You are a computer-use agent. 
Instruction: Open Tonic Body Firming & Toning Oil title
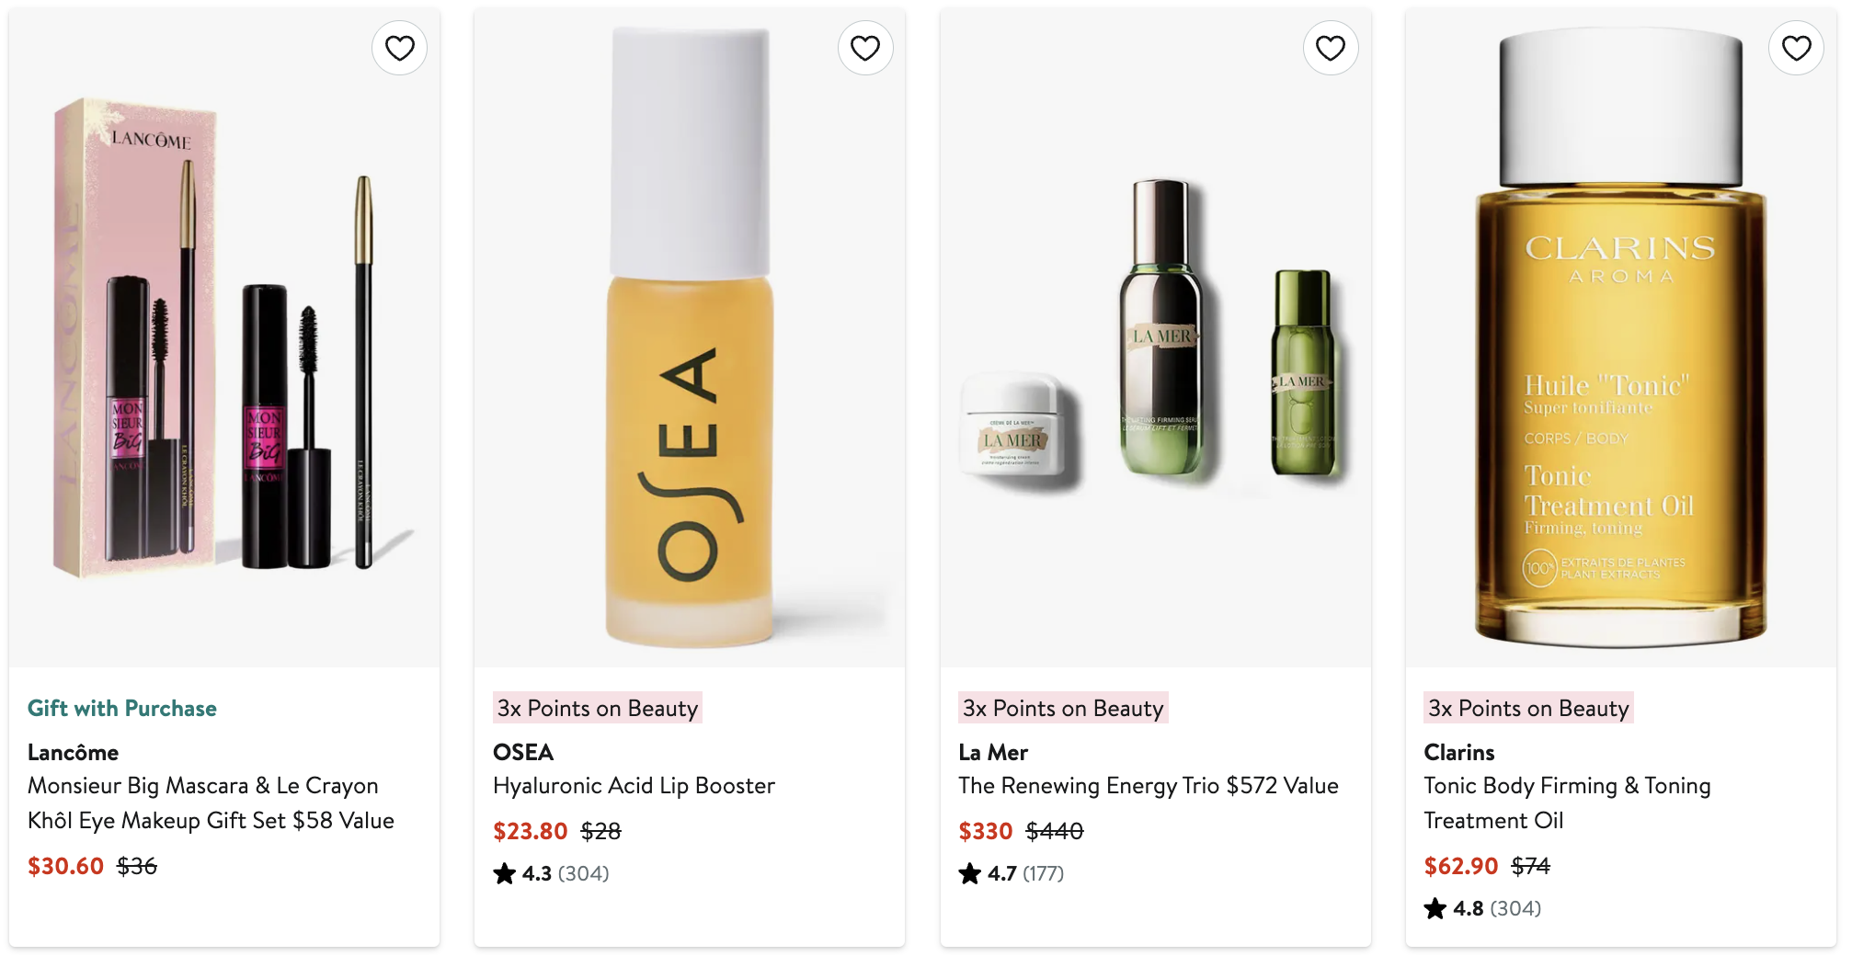click(x=1566, y=802)
